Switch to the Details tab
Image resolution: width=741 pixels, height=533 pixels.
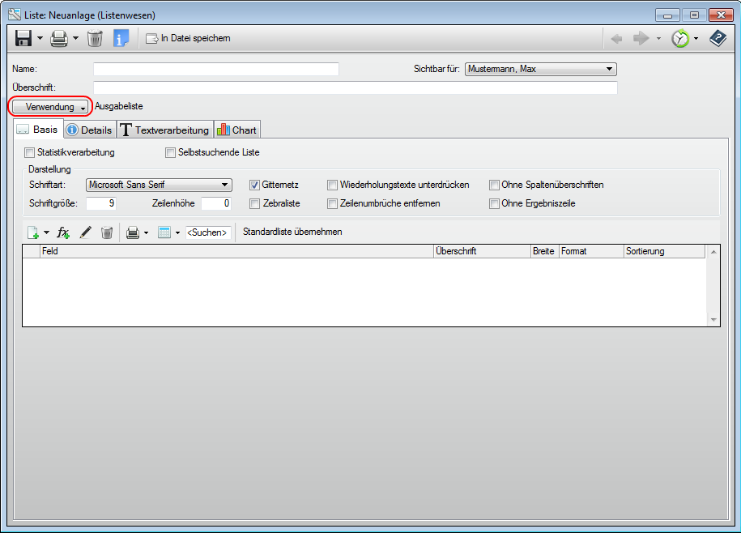click(89, 130)
